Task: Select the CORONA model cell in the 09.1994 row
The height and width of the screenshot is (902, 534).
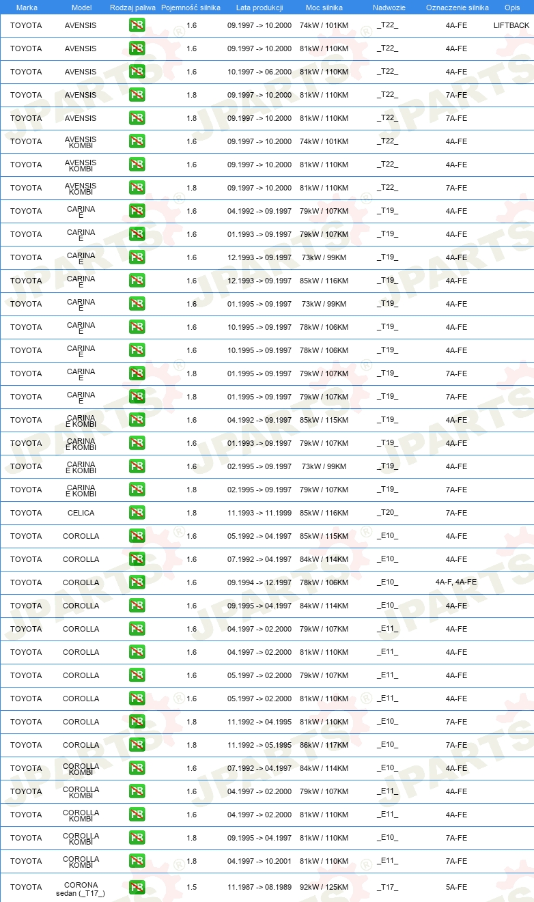Action: click(x=81, y=582)
